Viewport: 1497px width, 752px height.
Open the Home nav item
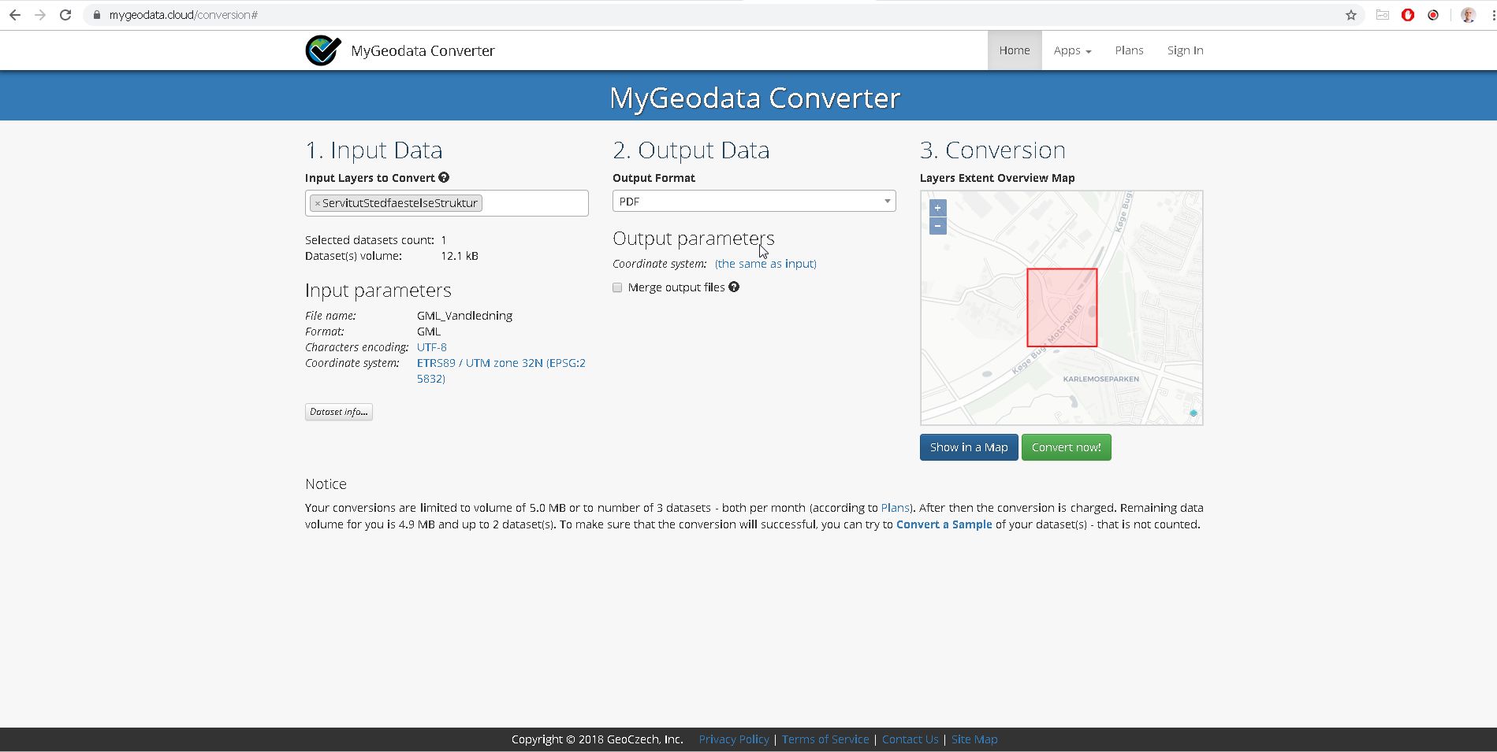pos(1015,50)
